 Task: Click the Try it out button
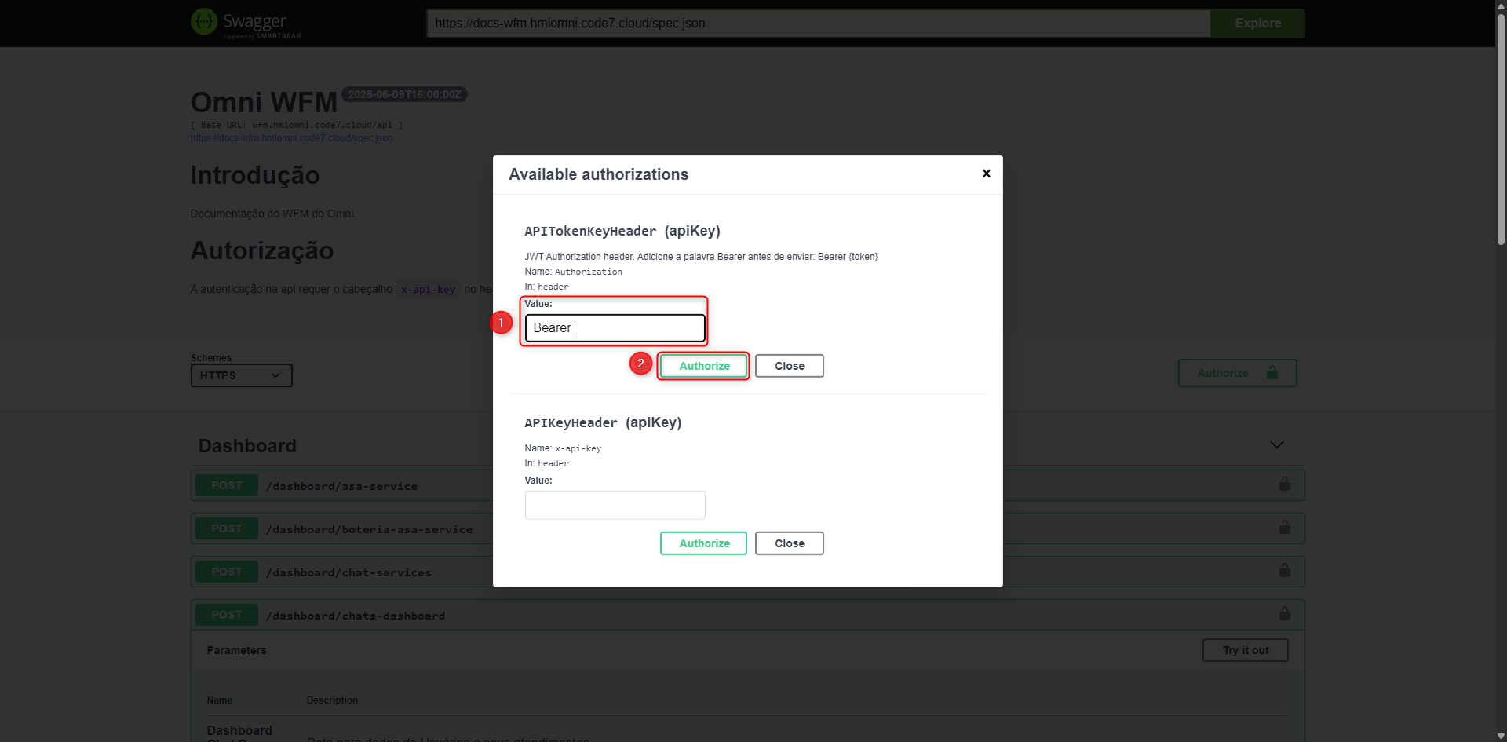[1245, 650]
